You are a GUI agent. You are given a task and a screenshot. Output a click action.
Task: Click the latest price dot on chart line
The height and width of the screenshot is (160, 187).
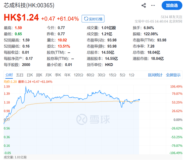(139, 100)
